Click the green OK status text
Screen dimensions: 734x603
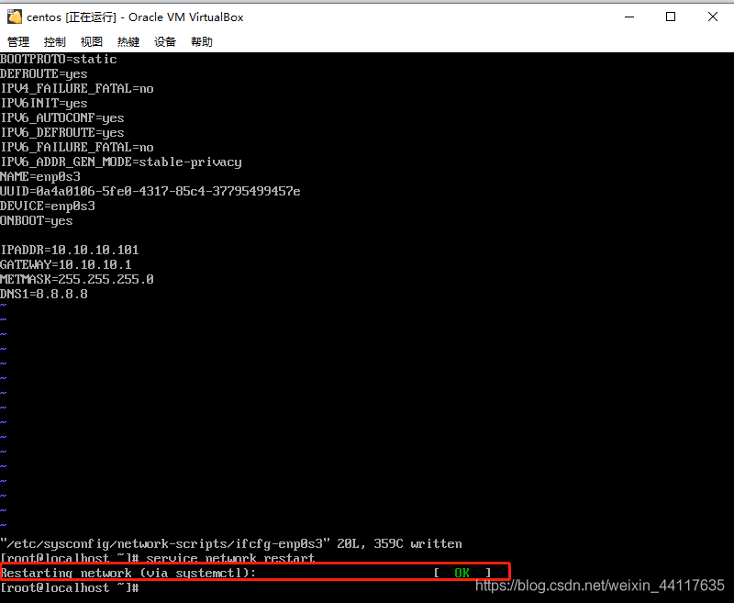462,573
